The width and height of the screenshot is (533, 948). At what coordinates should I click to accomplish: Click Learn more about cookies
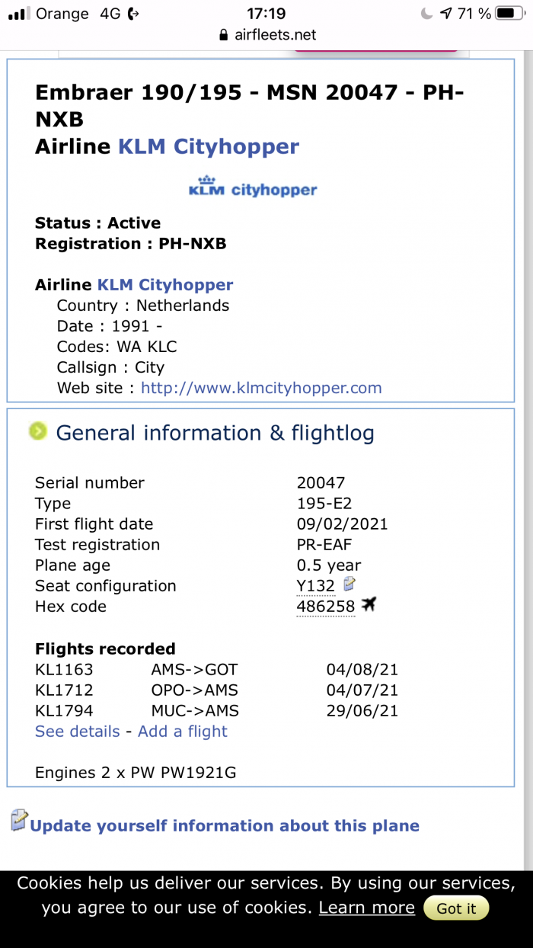(x=367, y=908)
